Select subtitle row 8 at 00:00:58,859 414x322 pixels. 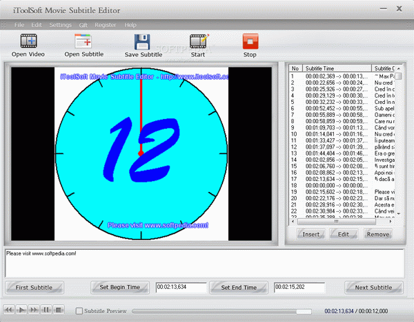point(342,121)
